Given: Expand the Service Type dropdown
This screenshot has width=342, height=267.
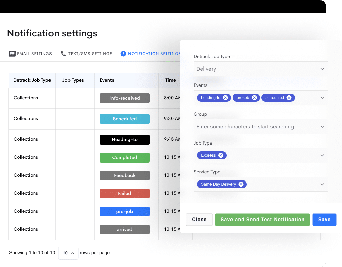Looking at the screenshot, I should (x=322, y=184).
